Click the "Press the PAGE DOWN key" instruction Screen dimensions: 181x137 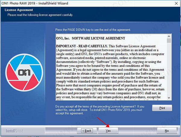pyautogui.click(x=93, y=30)
